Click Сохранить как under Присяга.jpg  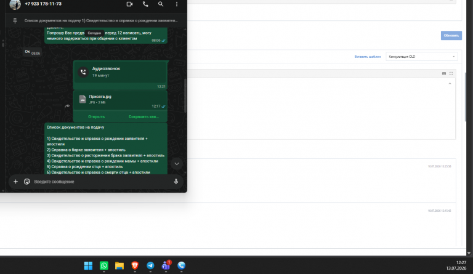click(144, 116)
